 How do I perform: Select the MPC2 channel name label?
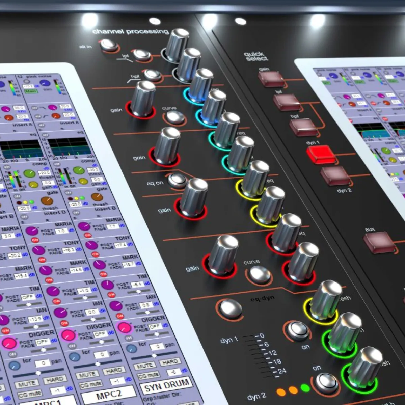tap(108, 395)
